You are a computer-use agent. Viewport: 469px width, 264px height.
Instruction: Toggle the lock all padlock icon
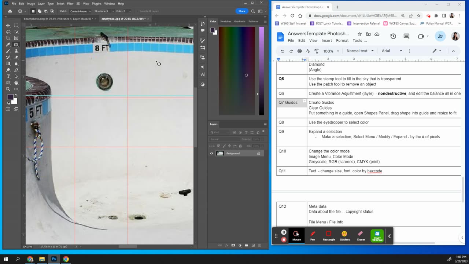(x=240, y=146)
